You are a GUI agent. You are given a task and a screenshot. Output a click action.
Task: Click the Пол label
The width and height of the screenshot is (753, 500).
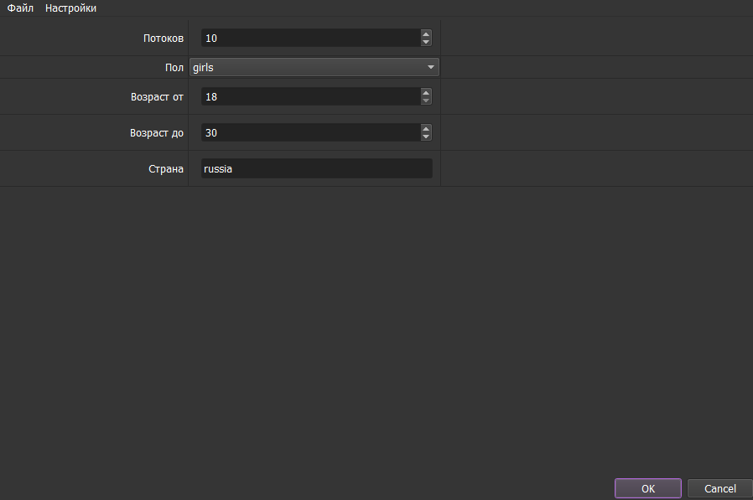click(174, 67)
